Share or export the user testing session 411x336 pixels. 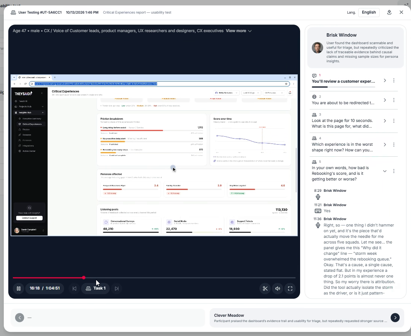coord(389,12)
